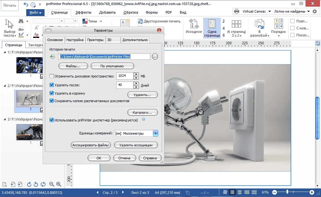Click the pencil and ruler measure icon
This screenshot has height=197, width=321.
click(x=21, y=35)
